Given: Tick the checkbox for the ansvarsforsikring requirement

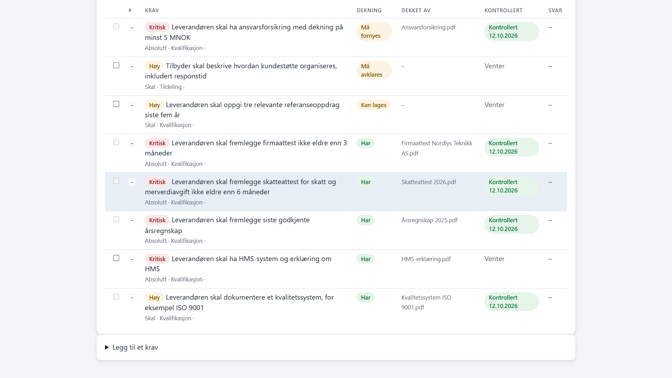Looking at the screenshot, I should [116, 27].
